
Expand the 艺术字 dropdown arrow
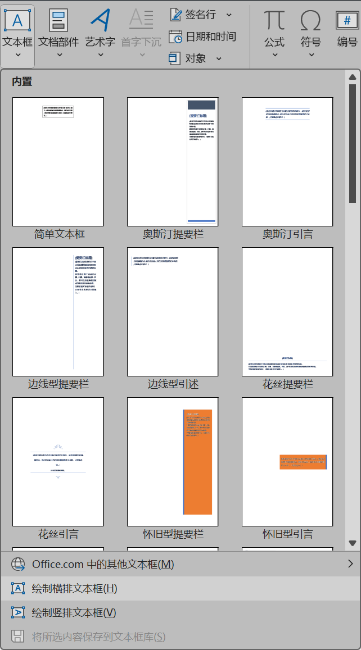101,55
